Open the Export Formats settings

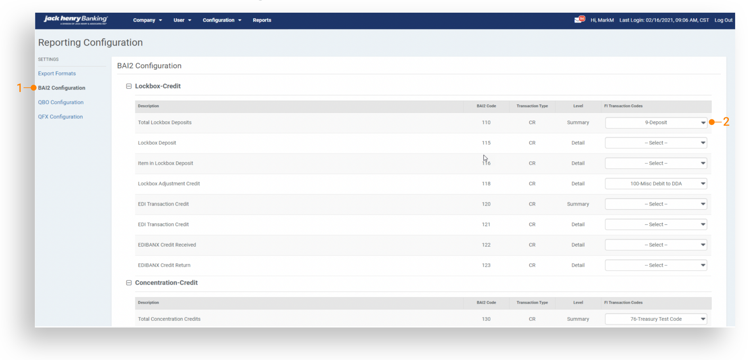(57, 73)
